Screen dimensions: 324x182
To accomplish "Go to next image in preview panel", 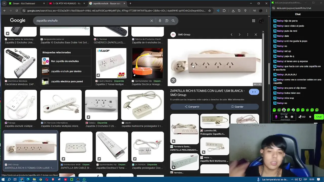I will (x=239, y=35).
